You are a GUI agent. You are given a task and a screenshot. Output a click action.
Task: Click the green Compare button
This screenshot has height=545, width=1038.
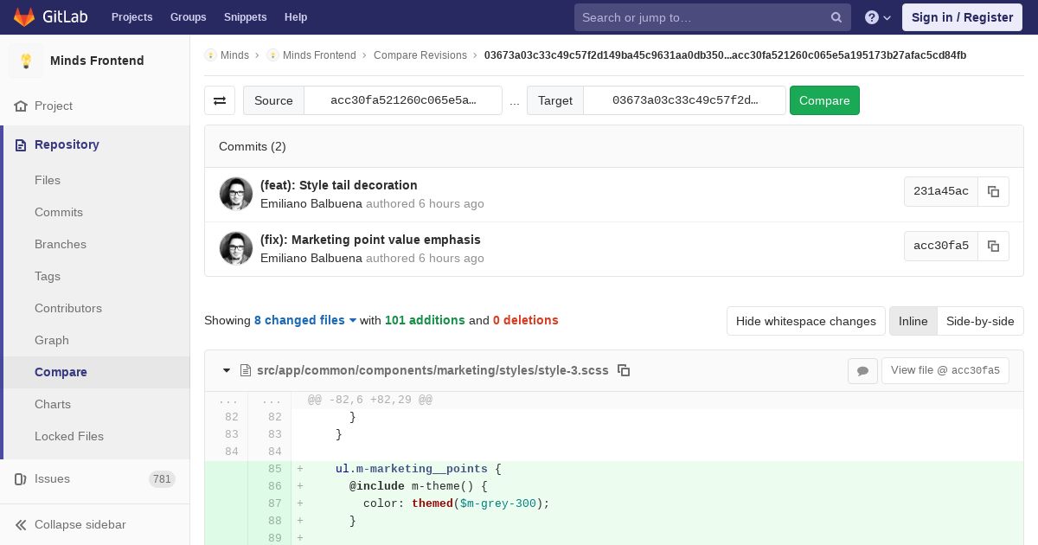(824, 100)
